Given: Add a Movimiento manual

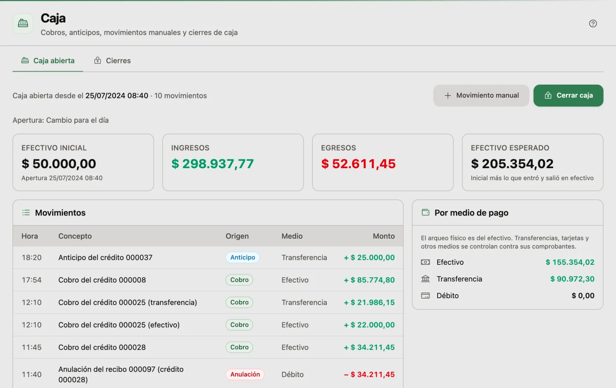Looking at the screenshot, I should pos(481,95).
